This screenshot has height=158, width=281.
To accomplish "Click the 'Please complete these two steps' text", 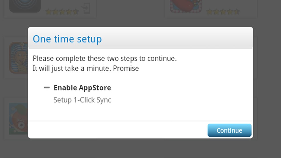I will point(105,59).
